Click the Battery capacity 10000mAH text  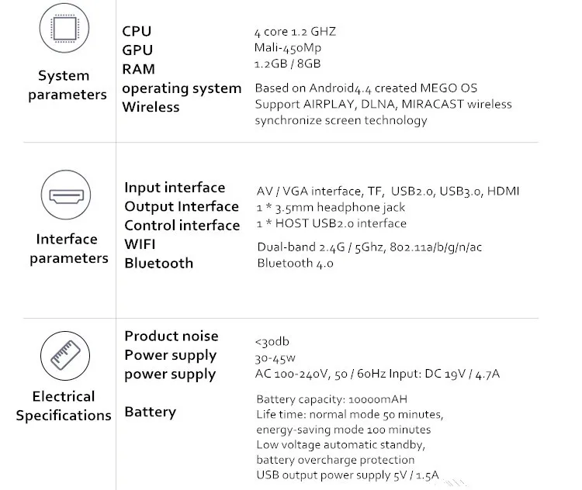click(x=332, y=399)
